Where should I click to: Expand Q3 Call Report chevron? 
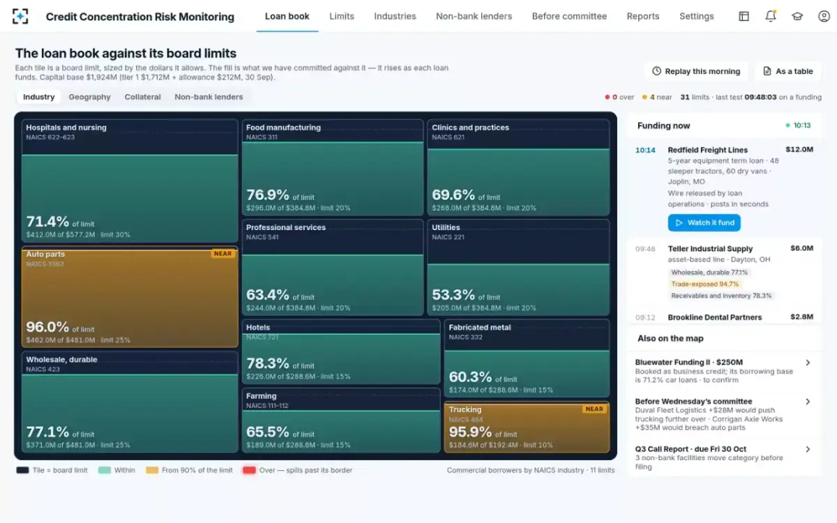click(x=808, y=449)
